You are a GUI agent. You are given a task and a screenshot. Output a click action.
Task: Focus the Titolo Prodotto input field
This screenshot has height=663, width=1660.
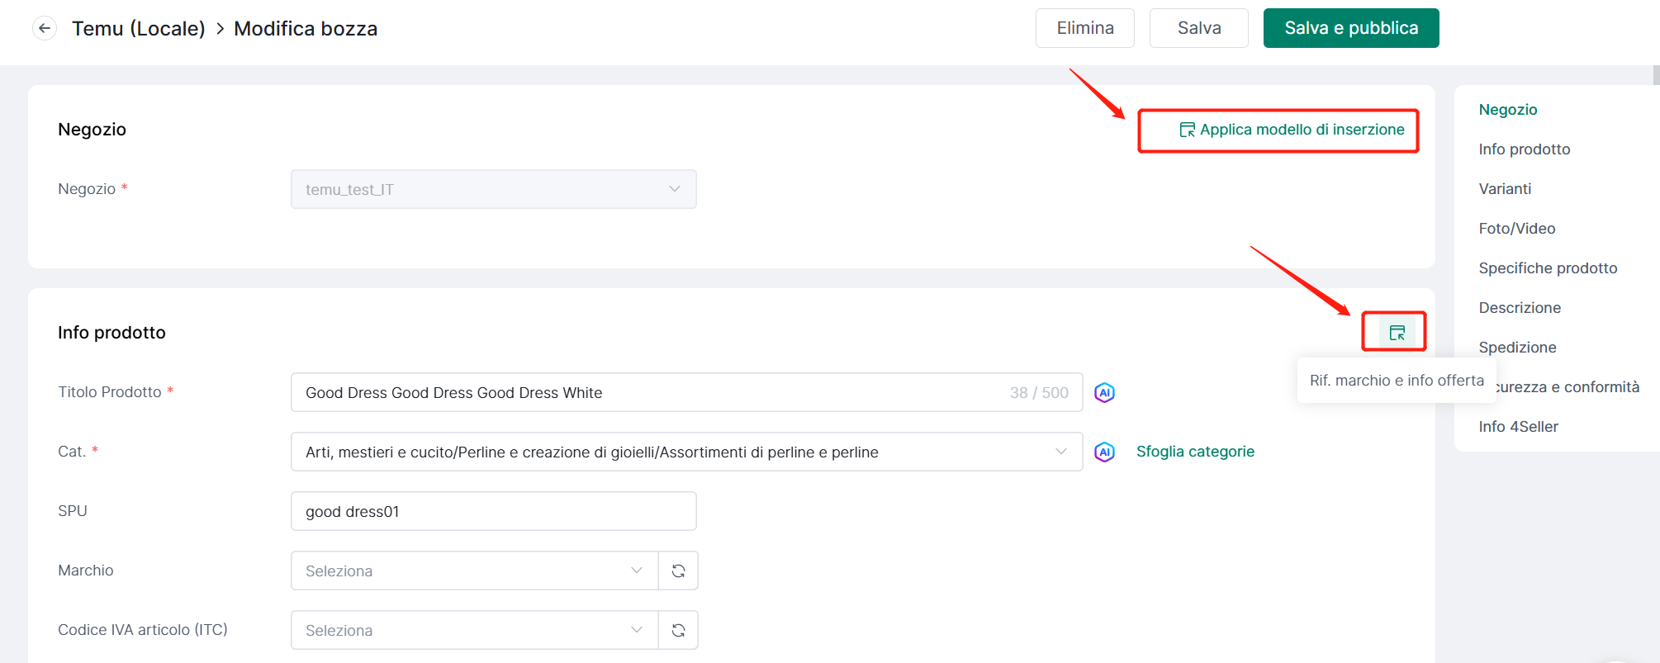coord(687,392)
